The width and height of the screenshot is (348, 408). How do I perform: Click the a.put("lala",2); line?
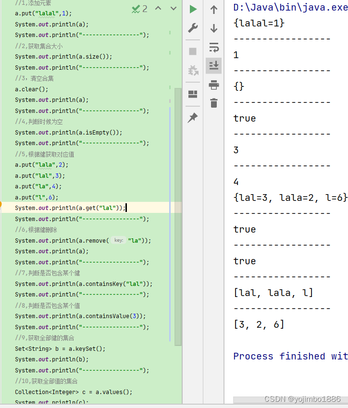pos(42,165)
